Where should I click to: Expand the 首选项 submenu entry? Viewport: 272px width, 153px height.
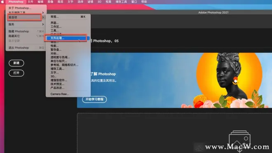coord(26,17)
